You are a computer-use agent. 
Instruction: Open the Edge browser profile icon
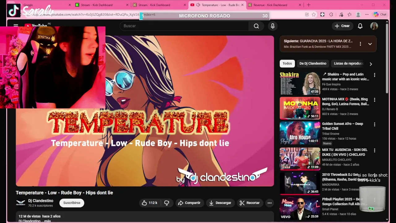pos(358,15)
